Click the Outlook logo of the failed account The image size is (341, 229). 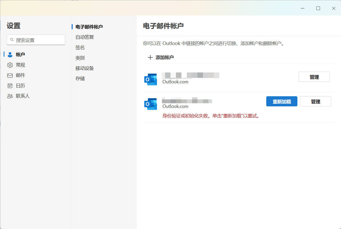[151, 104]
